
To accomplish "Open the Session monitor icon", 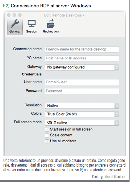I will 31,24.
